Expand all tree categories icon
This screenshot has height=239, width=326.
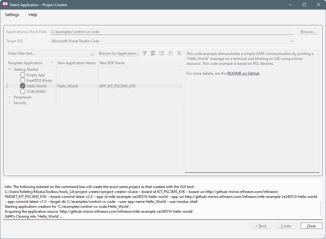coord(179,53)
